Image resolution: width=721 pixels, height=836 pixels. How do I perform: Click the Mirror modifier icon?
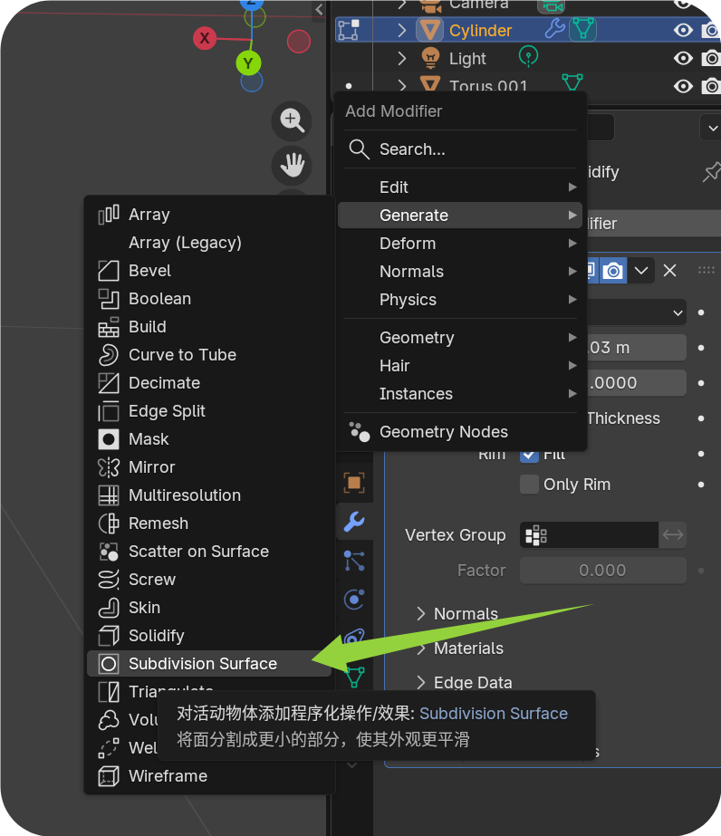tap(109, 467)
